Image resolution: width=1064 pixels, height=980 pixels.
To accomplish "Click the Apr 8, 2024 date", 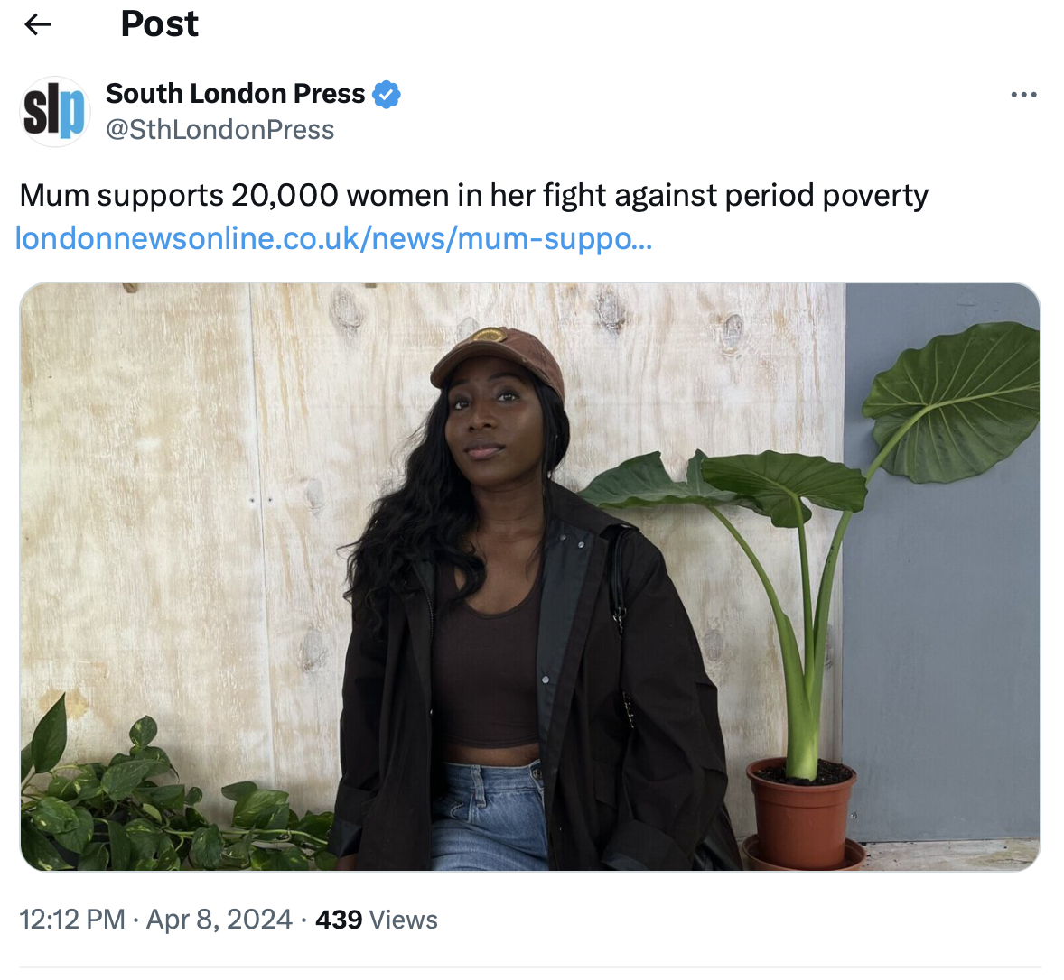I will click(219, 920).
